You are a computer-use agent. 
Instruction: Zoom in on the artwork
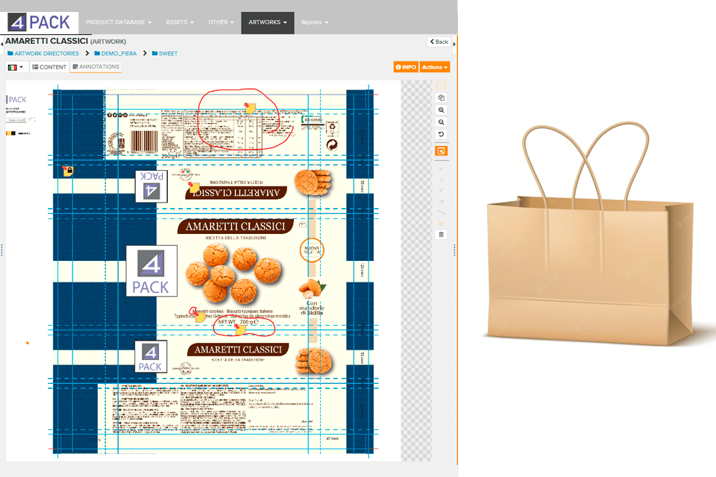(441, 110)
